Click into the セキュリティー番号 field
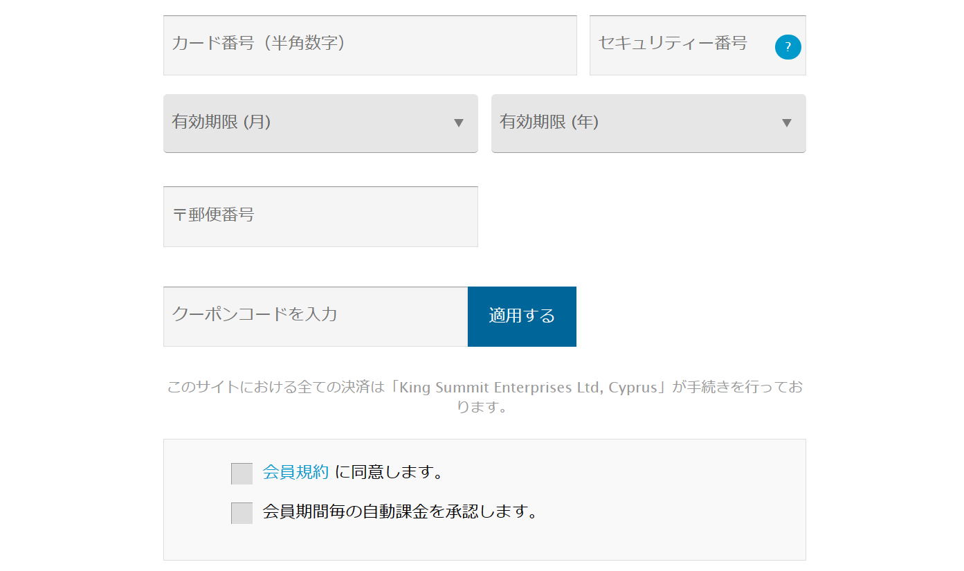964x571 pixels. [698, 45]
